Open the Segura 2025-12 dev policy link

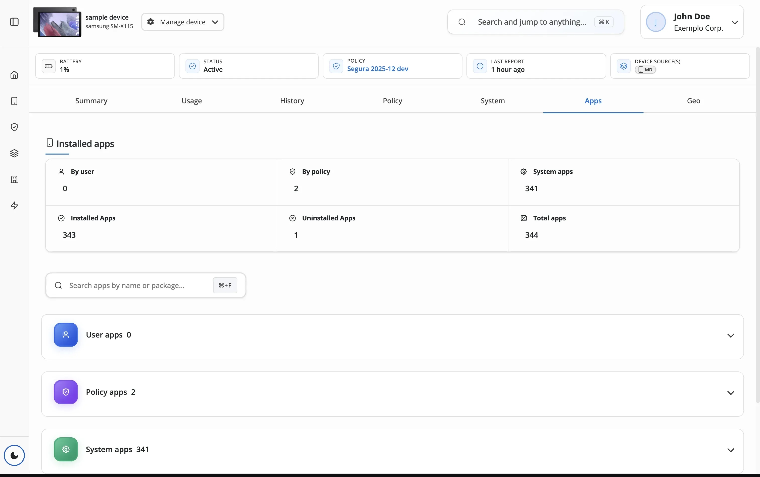coord(377,69)
